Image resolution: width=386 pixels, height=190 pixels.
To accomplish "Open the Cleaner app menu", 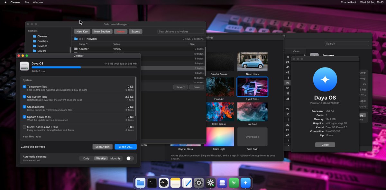I will (x=15, y=2).
